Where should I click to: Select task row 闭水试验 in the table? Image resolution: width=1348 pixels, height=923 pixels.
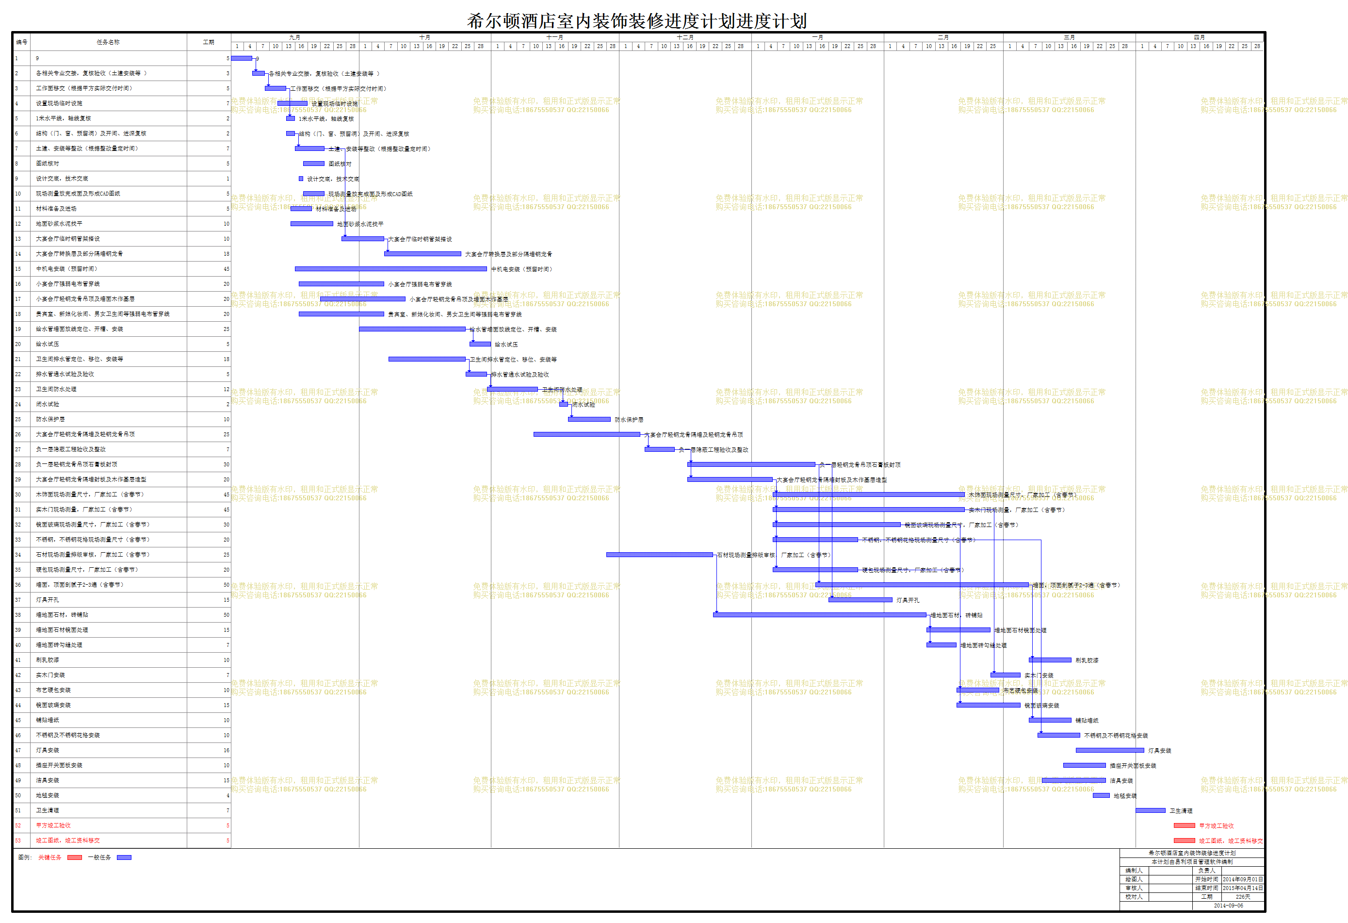point(122,404)
